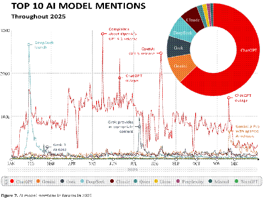Click the 'TOP 10 AI MODEL MENTIONS' title
The width and height of the screenshot is (263, 198).
78,6
